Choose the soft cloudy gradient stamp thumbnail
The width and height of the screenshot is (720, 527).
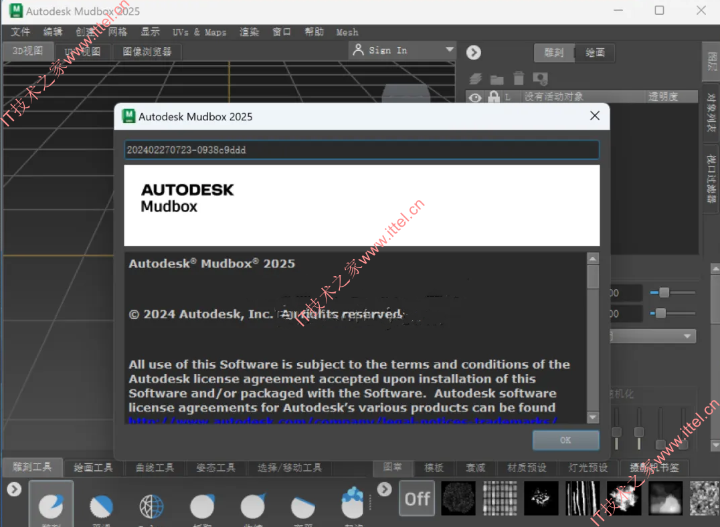pos(665,498)
